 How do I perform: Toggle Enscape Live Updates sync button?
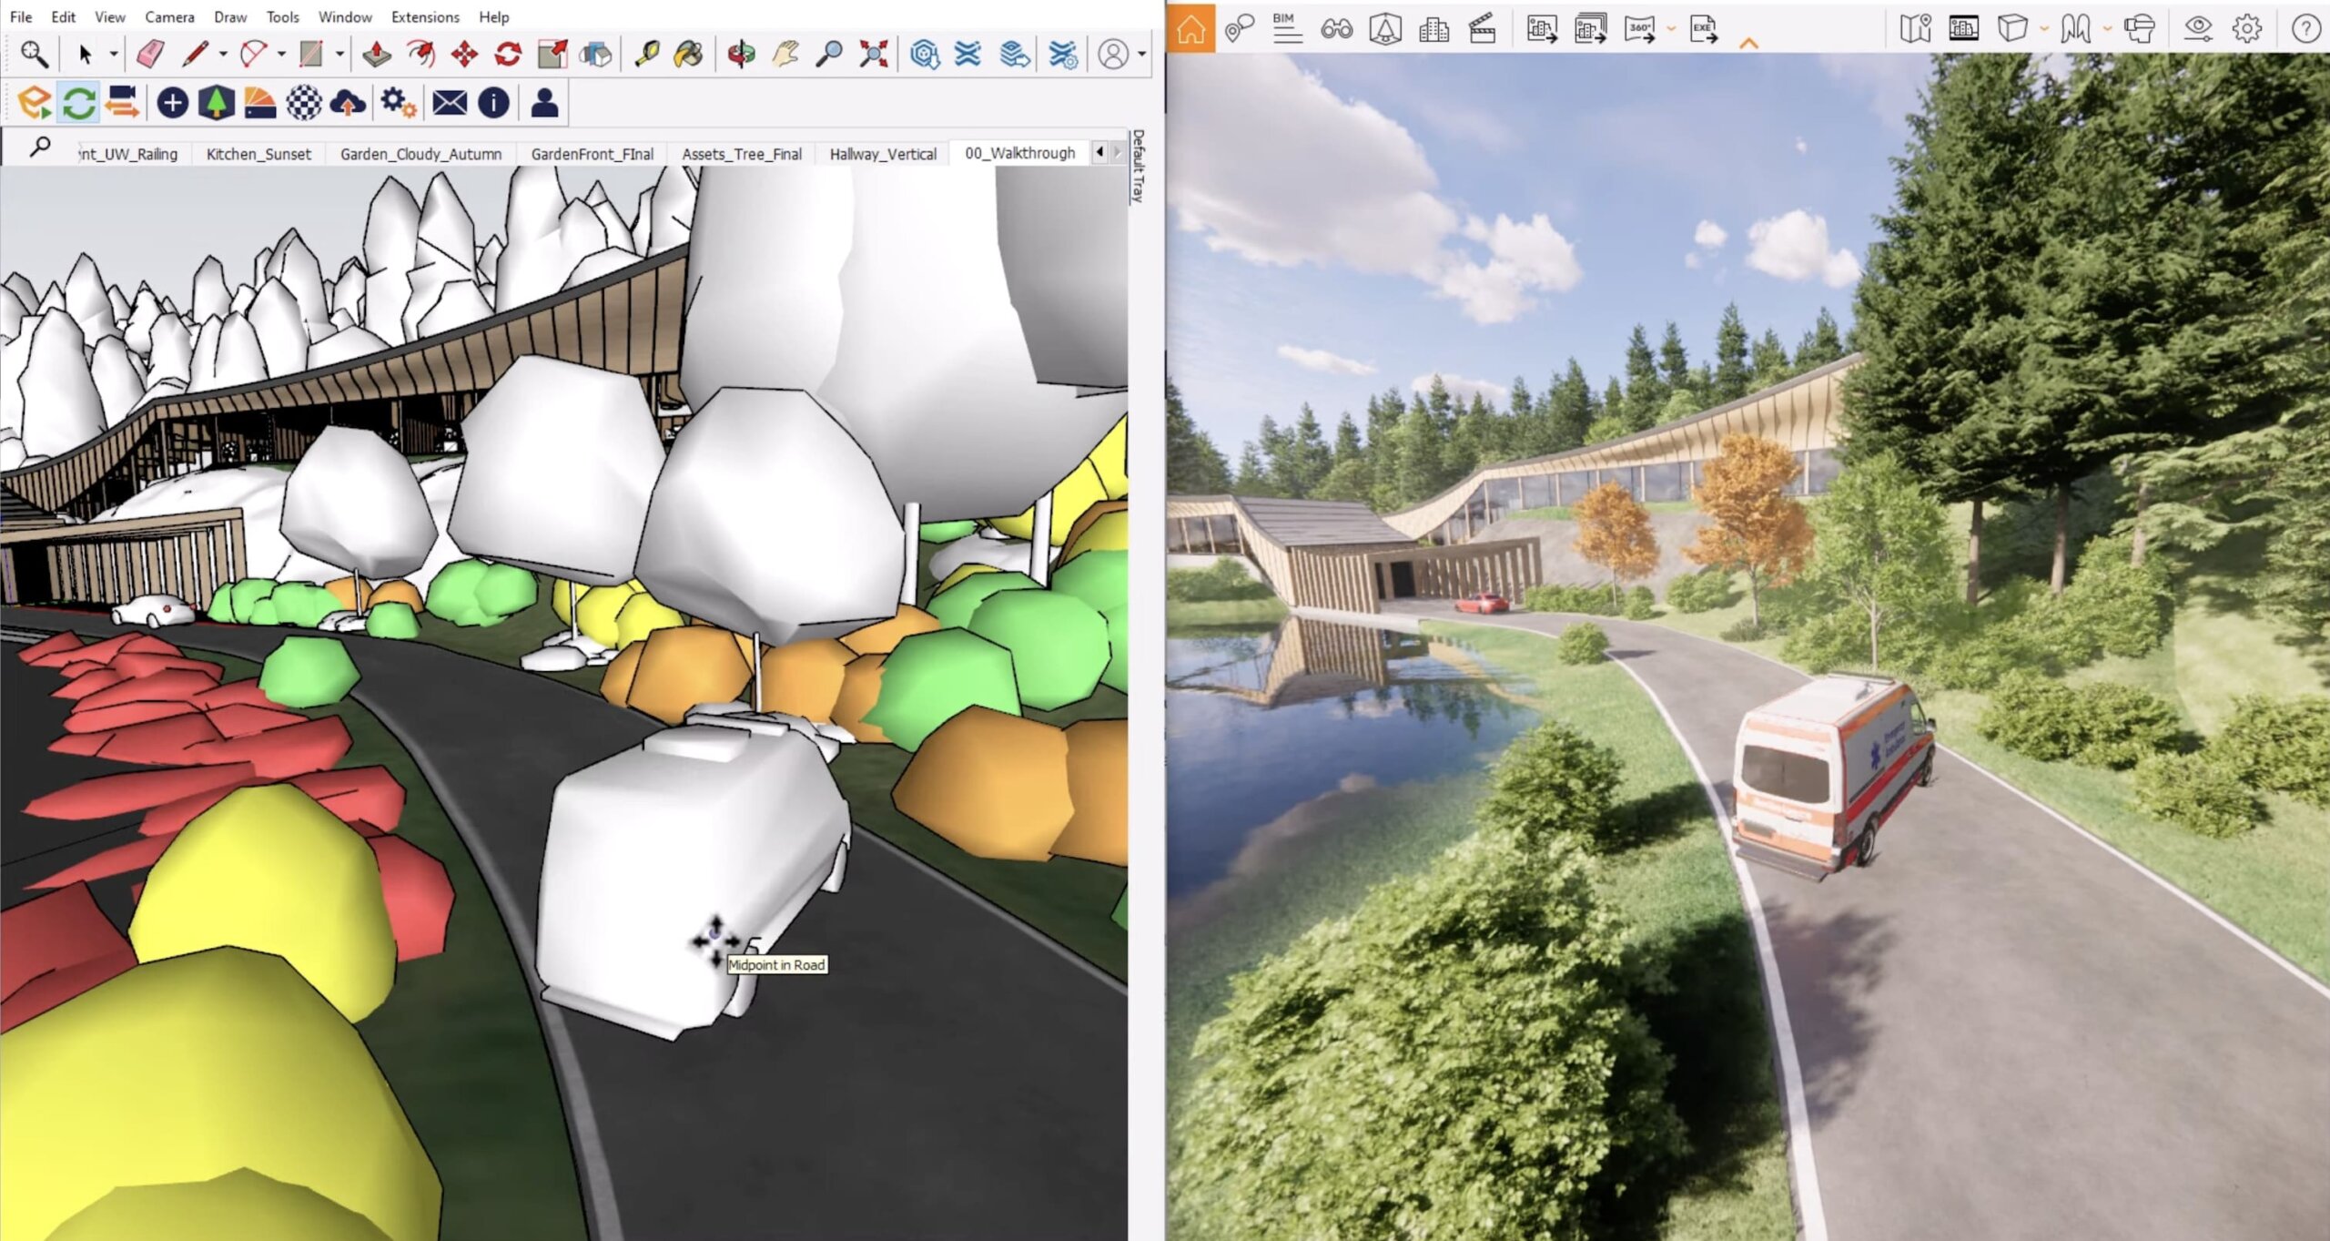pos(78,103)
